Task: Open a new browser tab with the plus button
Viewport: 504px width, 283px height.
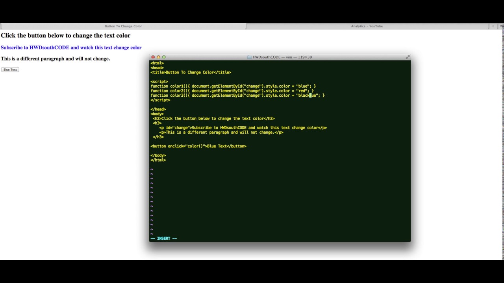Action: click(493, 26)
